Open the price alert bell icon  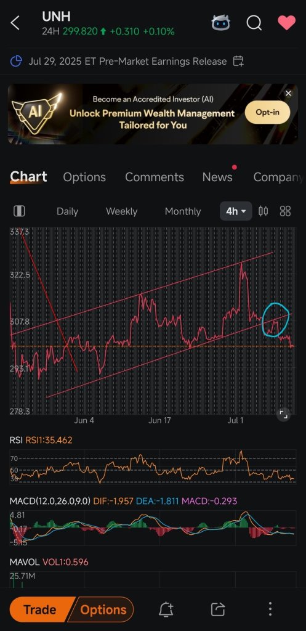tap(166, 609)
